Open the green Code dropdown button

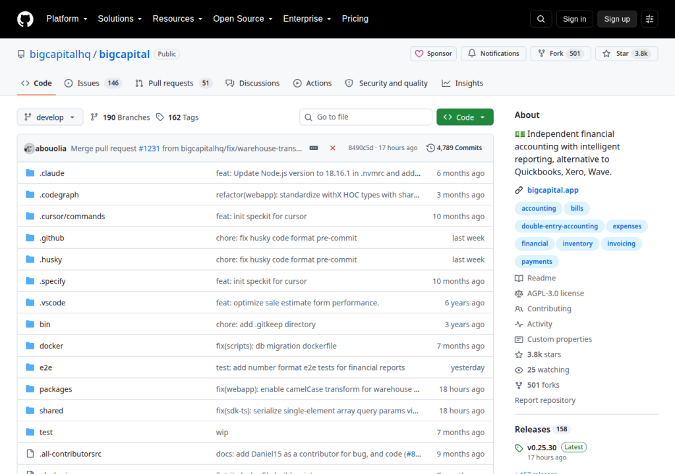465,117
